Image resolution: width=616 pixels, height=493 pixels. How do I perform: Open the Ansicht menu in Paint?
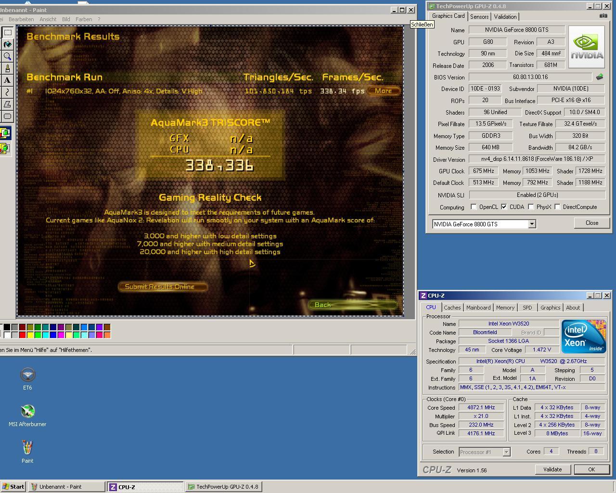(48, 19)
